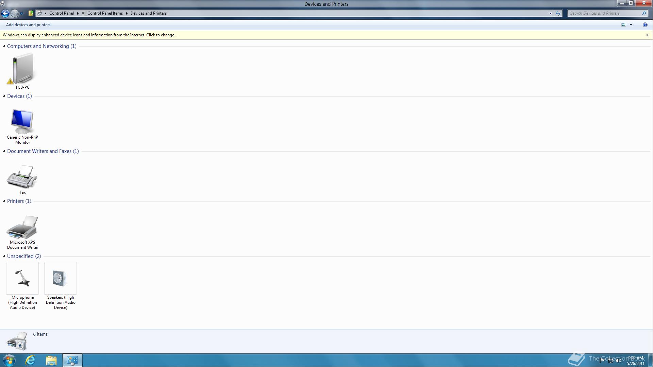
Task: Minimize the Devices and Printers window
Action: pyautogui.click(x=622, y=3)
